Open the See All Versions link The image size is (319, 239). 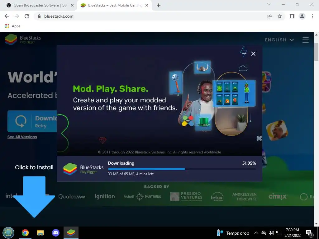tap(22, 137)
